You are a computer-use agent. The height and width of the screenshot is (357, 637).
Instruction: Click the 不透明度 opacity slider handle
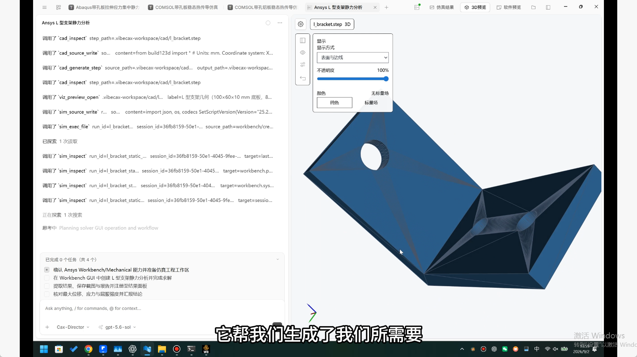386,79
